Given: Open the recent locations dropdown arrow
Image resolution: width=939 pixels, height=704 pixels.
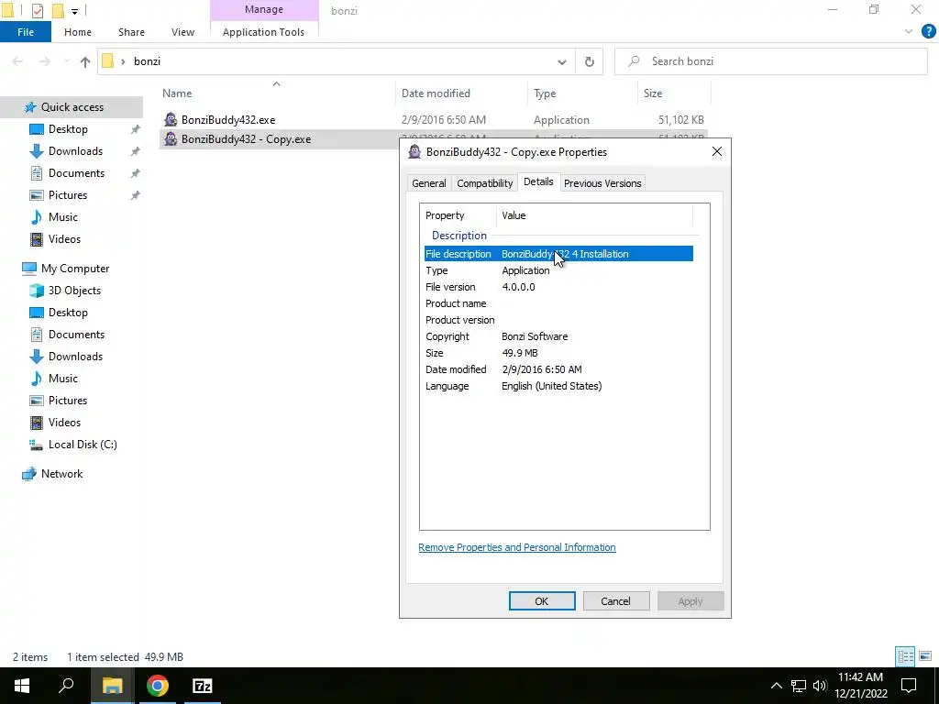Looking at the screenshot, I should point(66,61).
